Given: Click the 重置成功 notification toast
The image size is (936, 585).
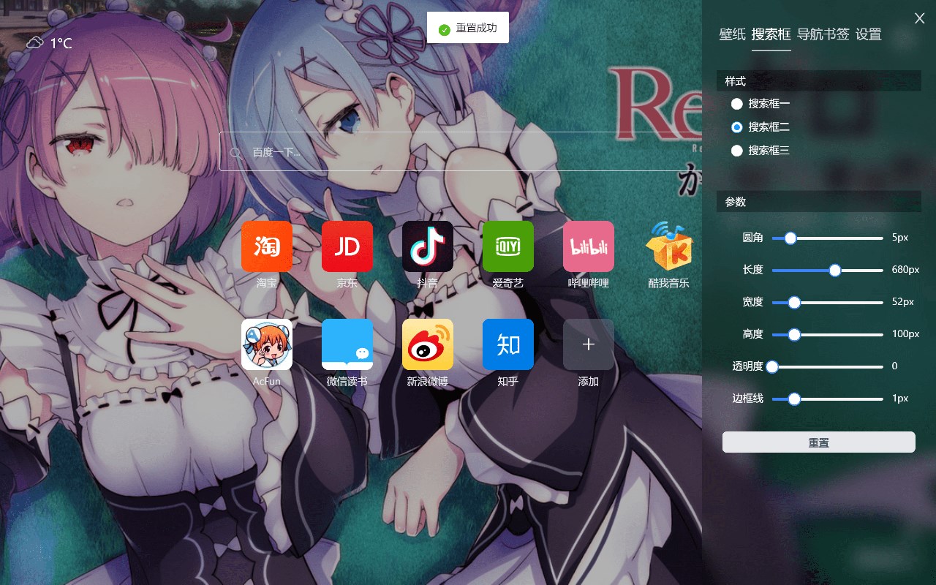Looking at the screenshot, I should pyautogui.click(x=468, y=29).
